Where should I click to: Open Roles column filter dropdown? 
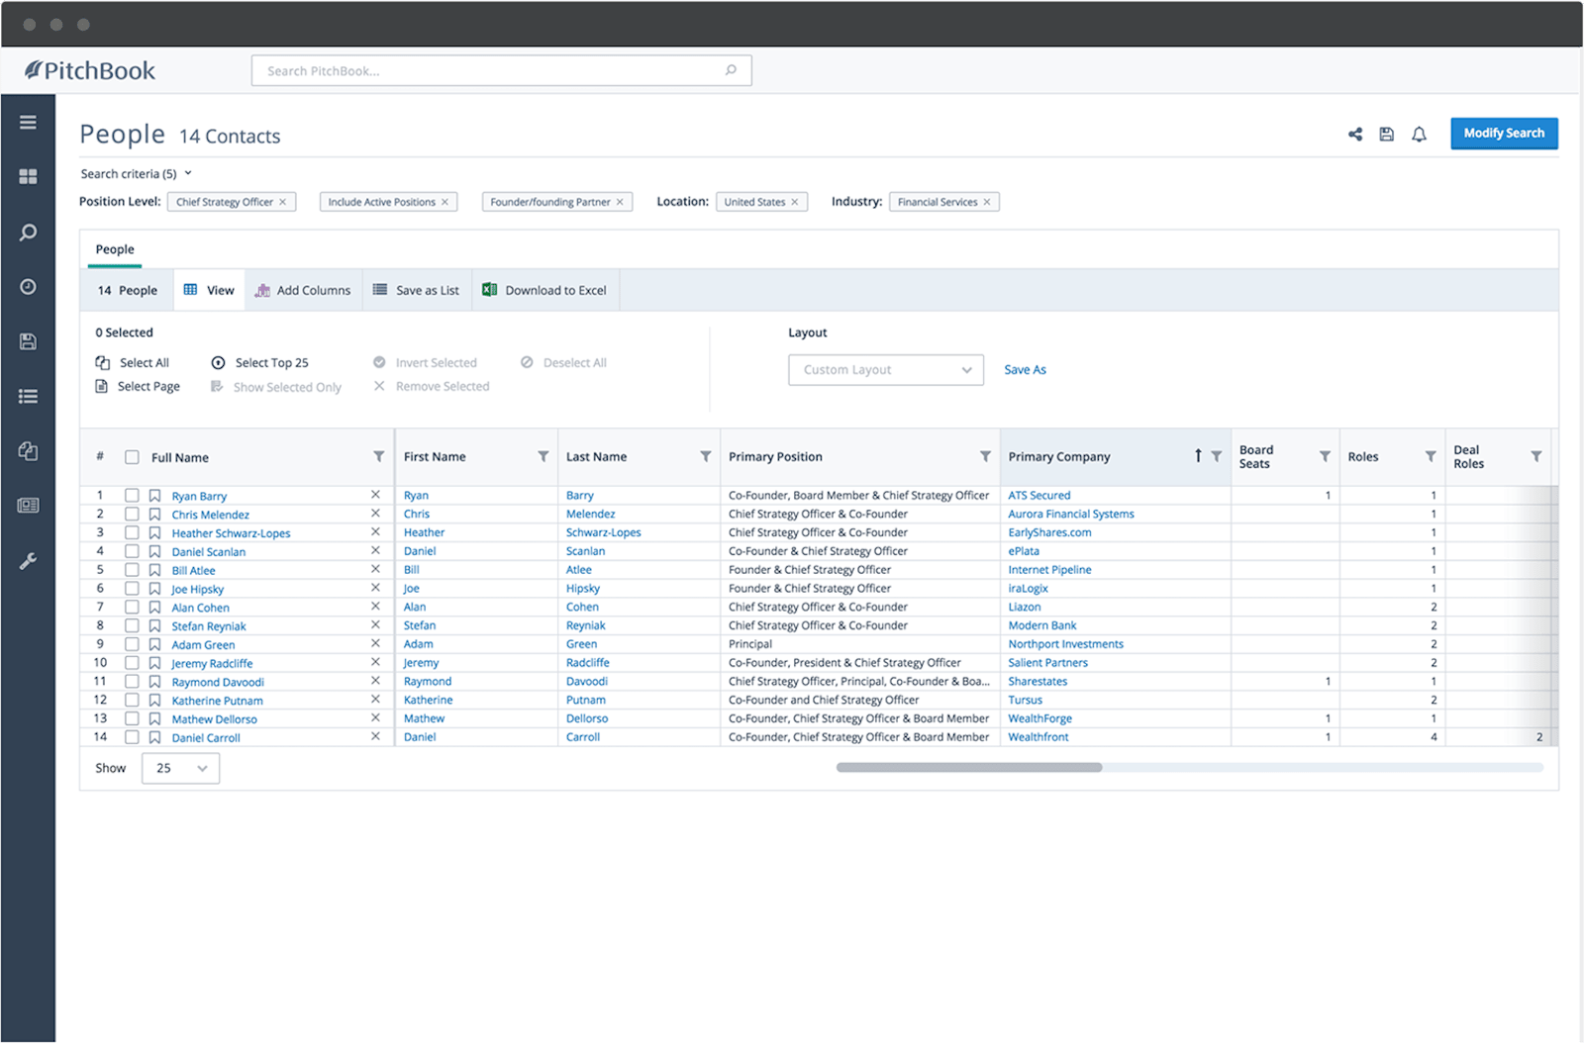pos(1431,456)
